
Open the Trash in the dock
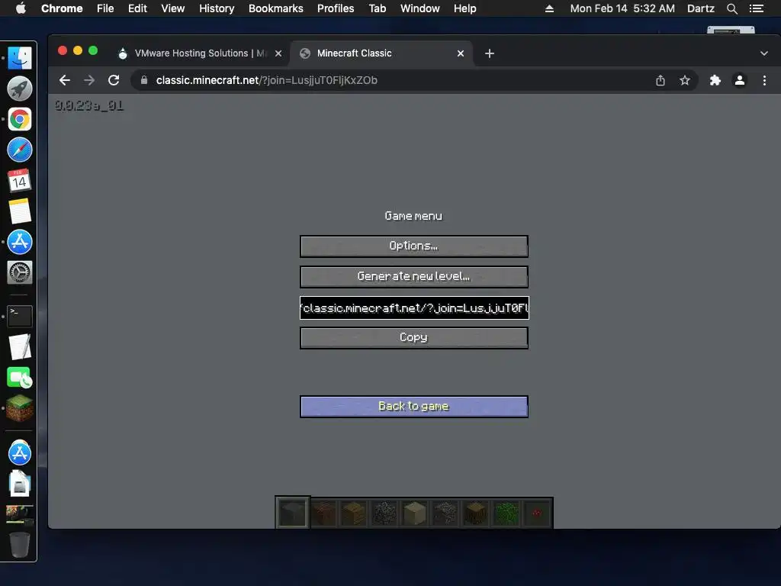(19, 545)
